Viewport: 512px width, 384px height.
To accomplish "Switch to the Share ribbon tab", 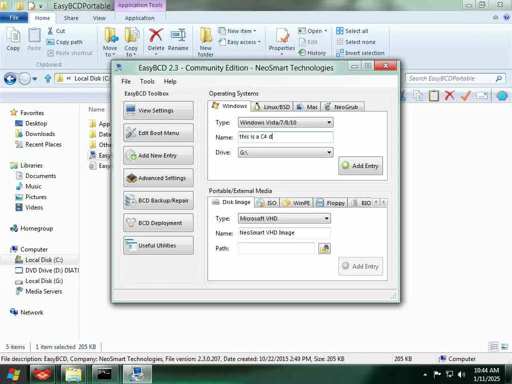I will click(x=71, y=18).
